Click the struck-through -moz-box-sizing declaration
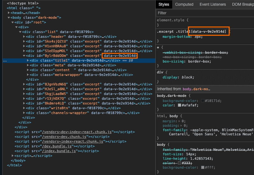This screenshot has width=254, height=175. [192, 57]
